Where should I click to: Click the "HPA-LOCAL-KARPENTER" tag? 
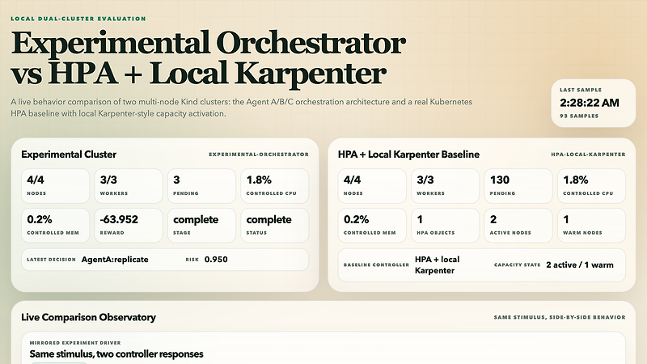[x=588, y=154]
